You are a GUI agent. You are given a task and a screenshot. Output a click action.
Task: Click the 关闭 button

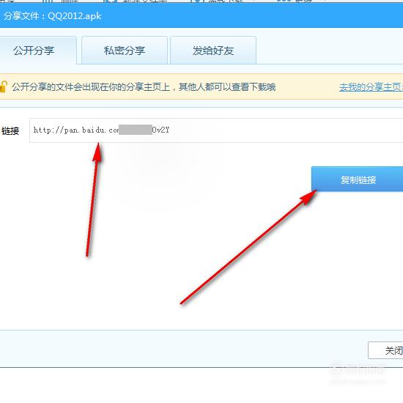pyautogui.click(x=385, y=350)
